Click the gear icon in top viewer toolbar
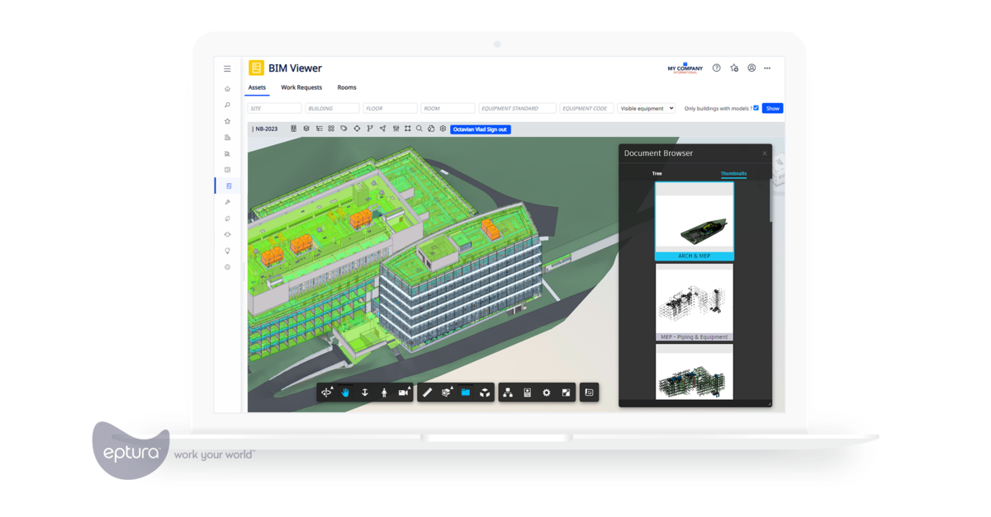 coord(443,129)
